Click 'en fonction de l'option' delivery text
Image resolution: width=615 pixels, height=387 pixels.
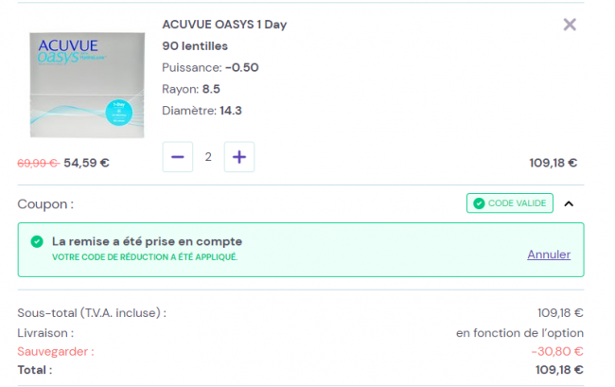pyautogui.click(x=519, y=332)
